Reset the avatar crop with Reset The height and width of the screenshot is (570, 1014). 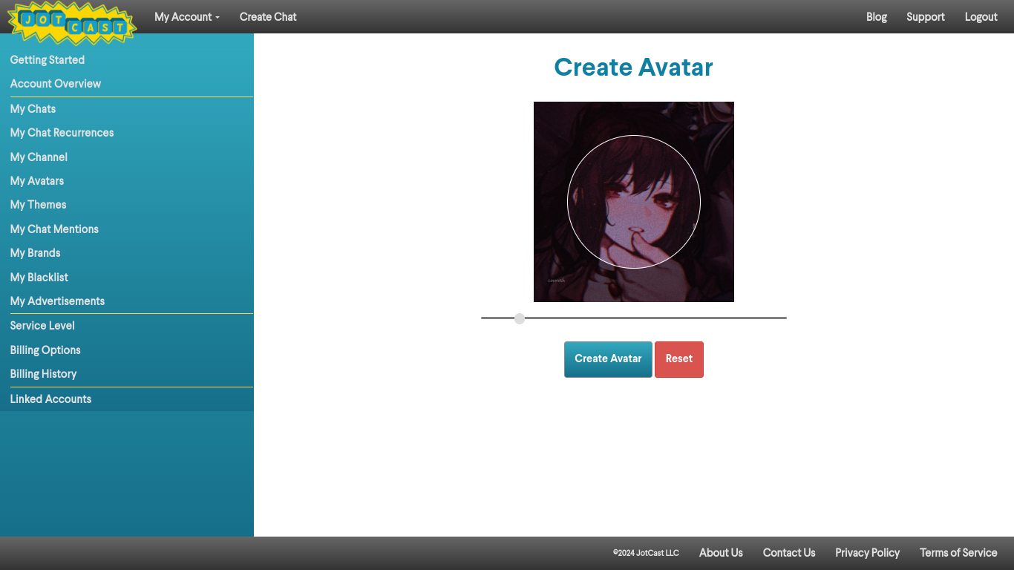coord(679,359)
